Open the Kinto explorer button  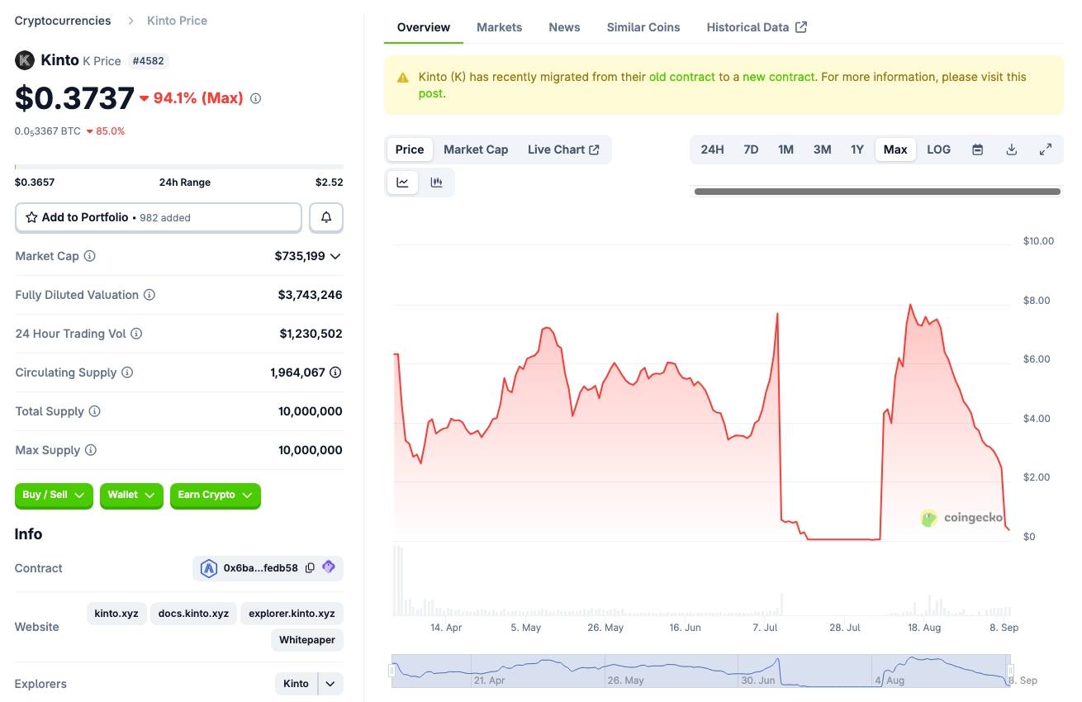point(296,684)
